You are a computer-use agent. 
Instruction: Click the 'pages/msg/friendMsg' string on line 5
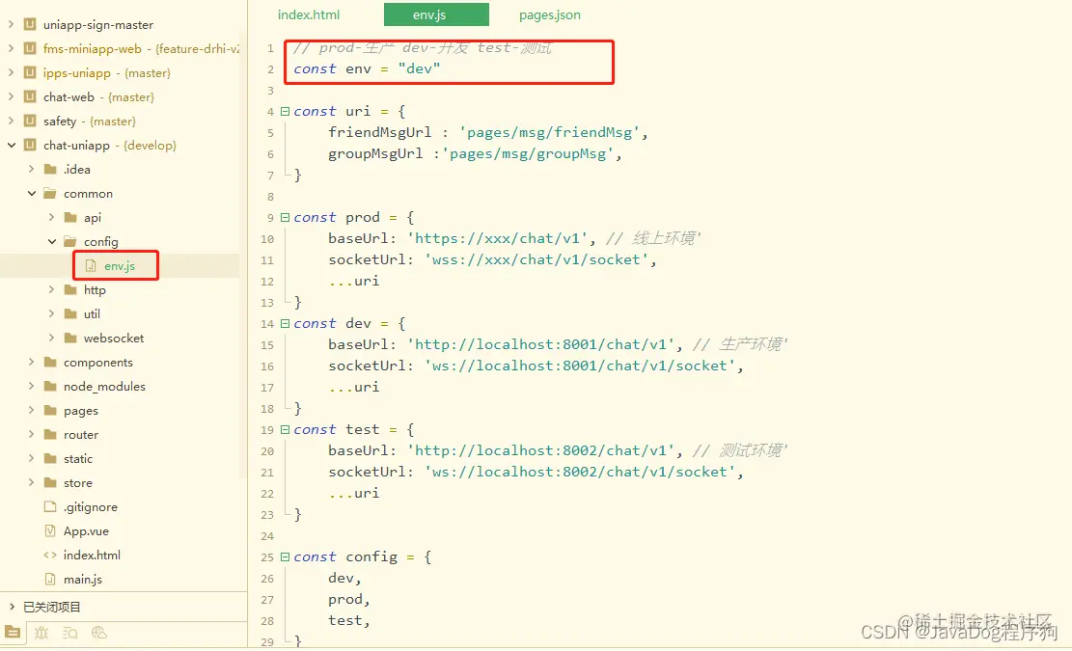549,132
